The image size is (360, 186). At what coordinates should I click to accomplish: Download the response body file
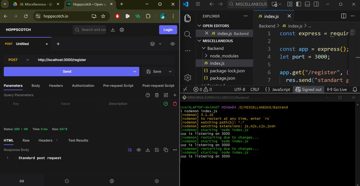point(148,150)
